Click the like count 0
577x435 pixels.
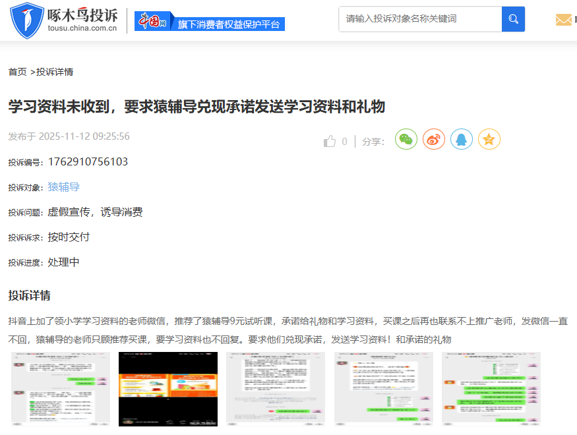[x=344, y=142]
